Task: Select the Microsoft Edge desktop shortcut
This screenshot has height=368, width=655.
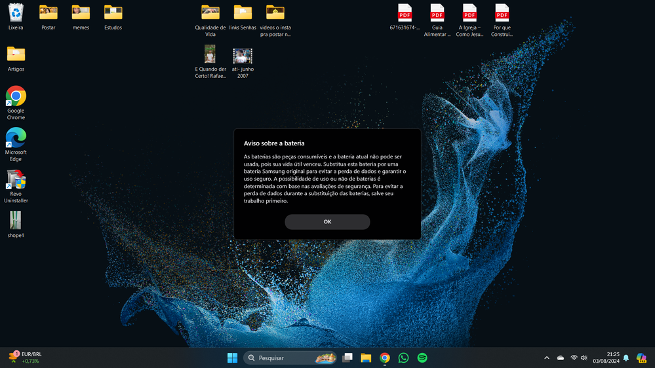Action: (x=16, y=144)
